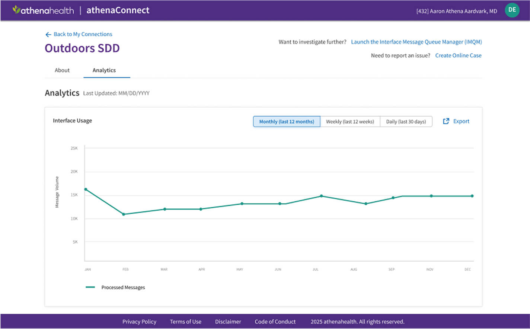Click the JAN data point on chart

[86, 189]
